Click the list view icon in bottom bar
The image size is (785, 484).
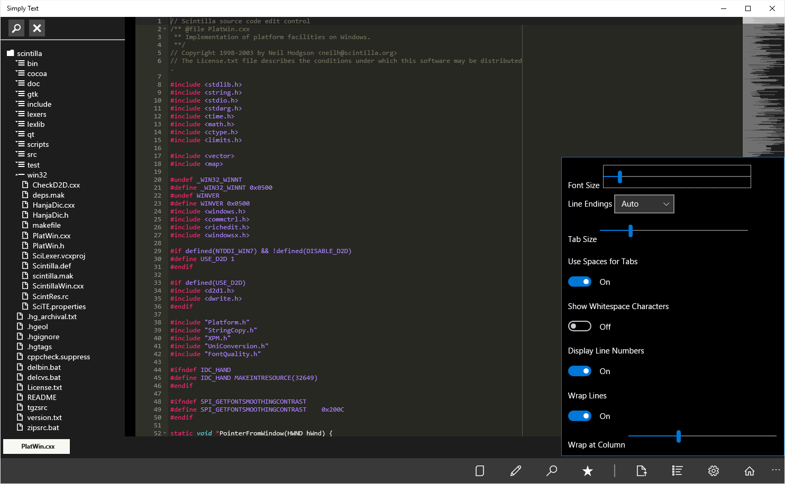pyautogui.click(x=678, y=471)
